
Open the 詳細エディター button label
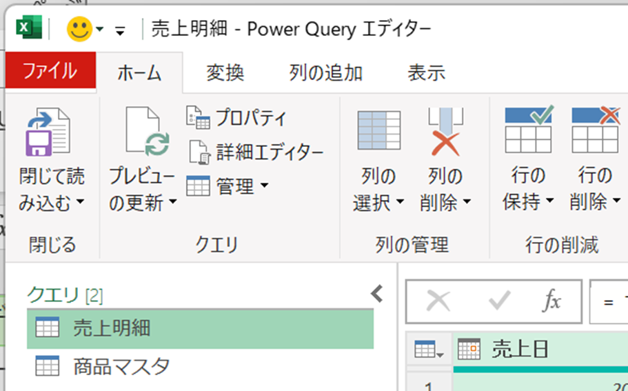tap(270, 152)
